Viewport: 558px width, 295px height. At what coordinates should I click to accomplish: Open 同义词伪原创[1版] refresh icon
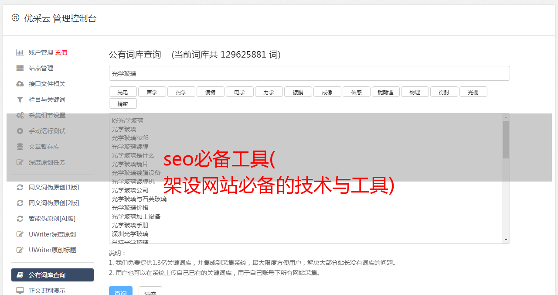point(20,187)
